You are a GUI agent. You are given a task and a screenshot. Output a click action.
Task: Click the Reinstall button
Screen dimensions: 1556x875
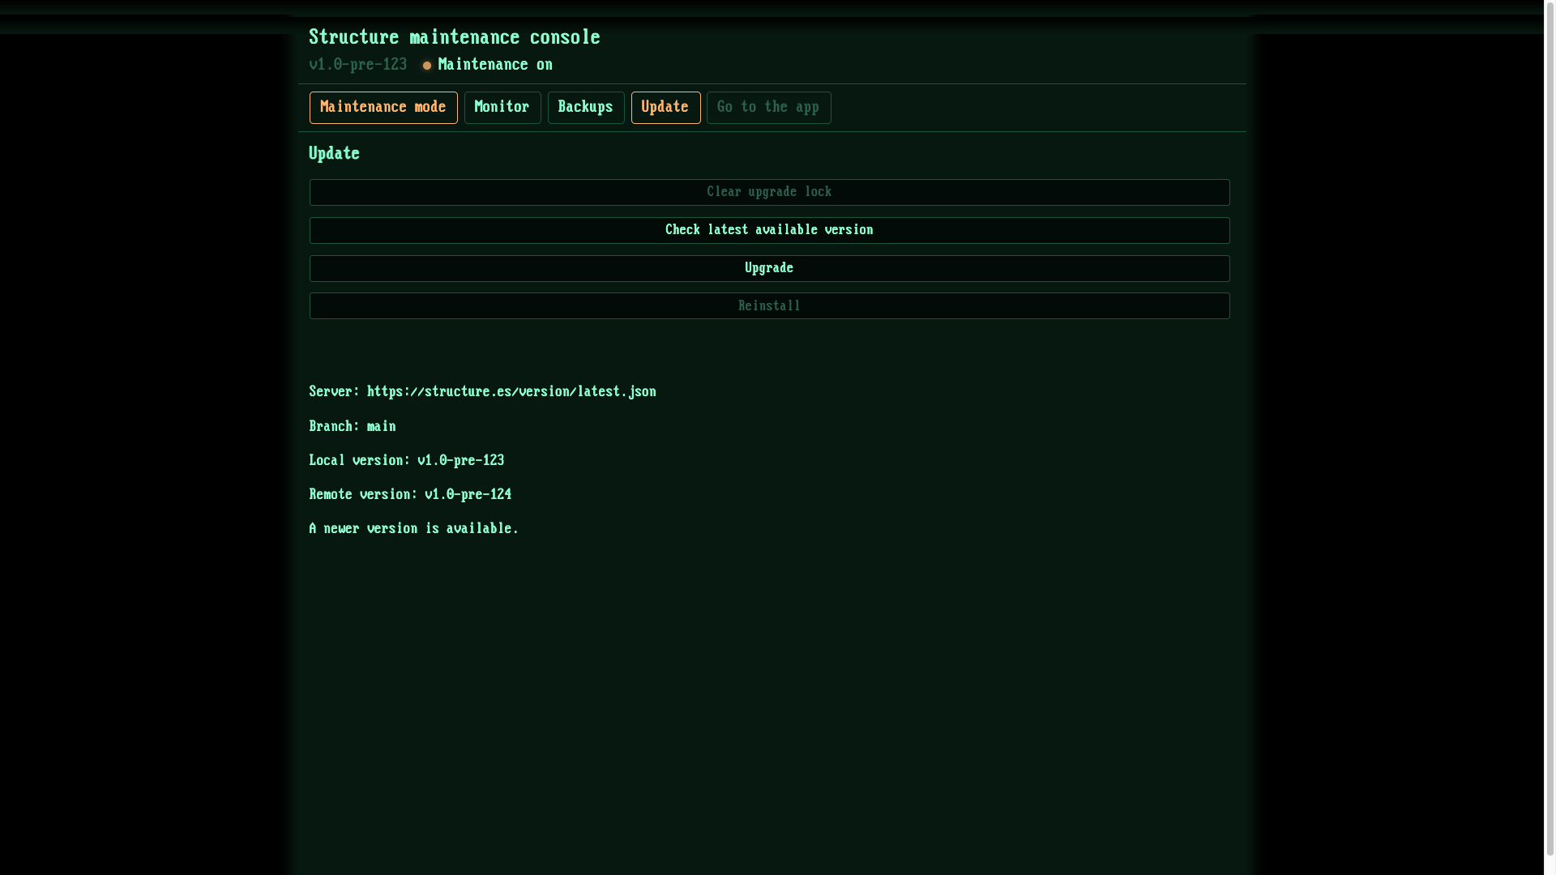coord(768,305)
